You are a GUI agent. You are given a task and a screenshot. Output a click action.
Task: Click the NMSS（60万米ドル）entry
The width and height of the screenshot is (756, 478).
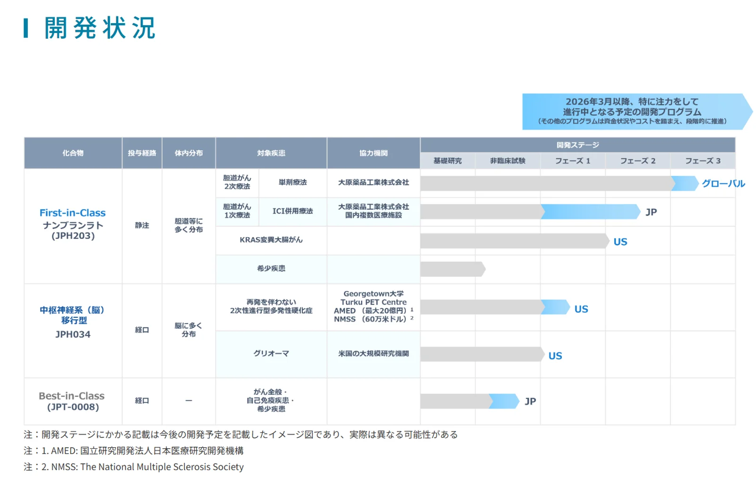(373, 319)
